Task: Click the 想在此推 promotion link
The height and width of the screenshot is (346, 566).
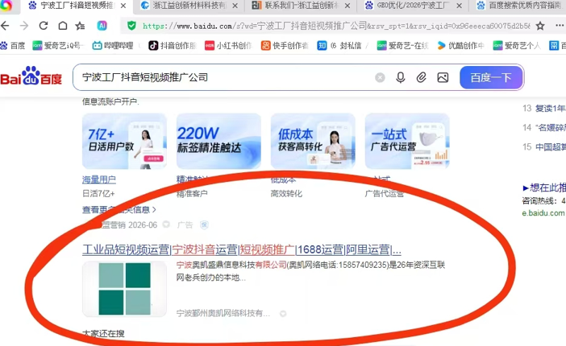Action: (544, 187)
